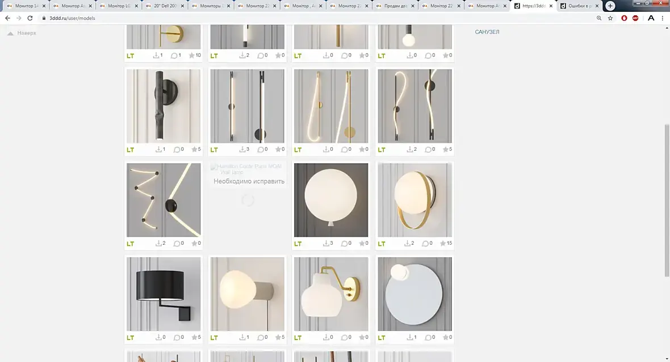Click comments icon on the balloon lamp card
670x362 pixels.
[x=344, y=244]
